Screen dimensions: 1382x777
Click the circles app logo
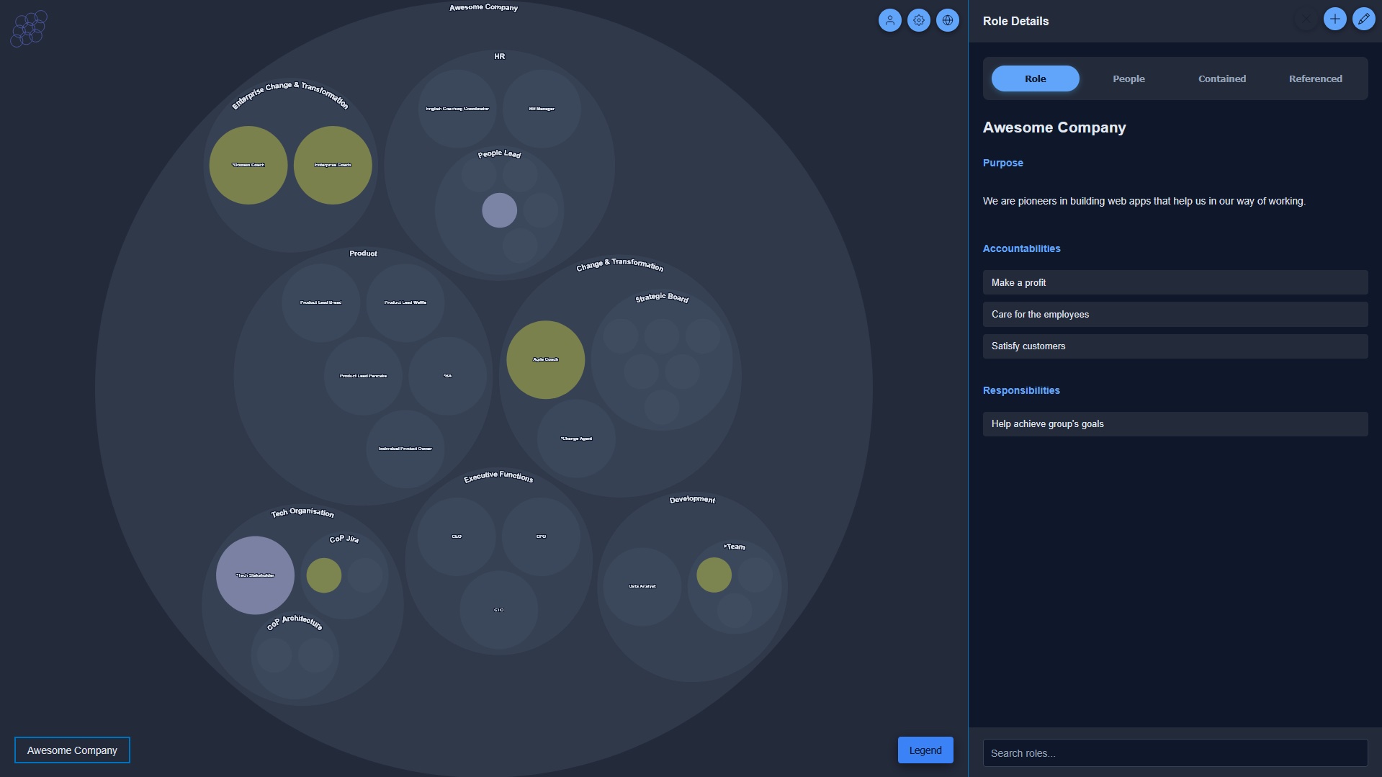(x=28, y=28)
